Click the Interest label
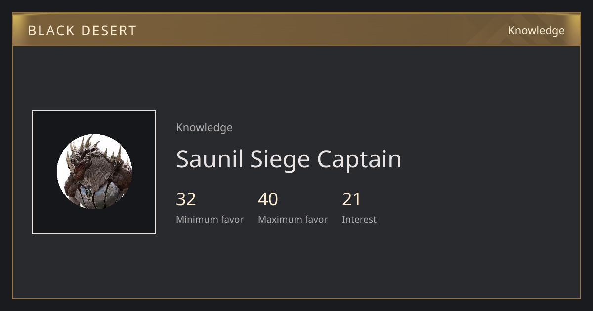The width and height of the screenshot is (593, 311). click(359, 220)
